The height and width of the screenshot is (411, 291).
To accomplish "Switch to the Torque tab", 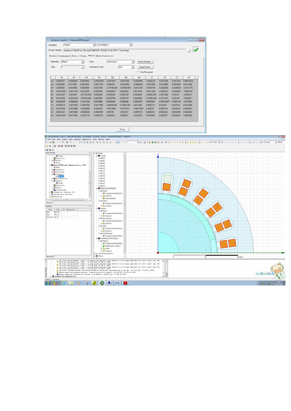I will coord(83,56).
